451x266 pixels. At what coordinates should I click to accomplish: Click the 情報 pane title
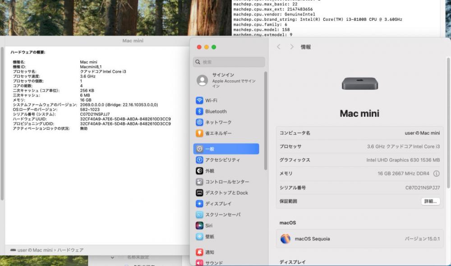coord(305,47)
